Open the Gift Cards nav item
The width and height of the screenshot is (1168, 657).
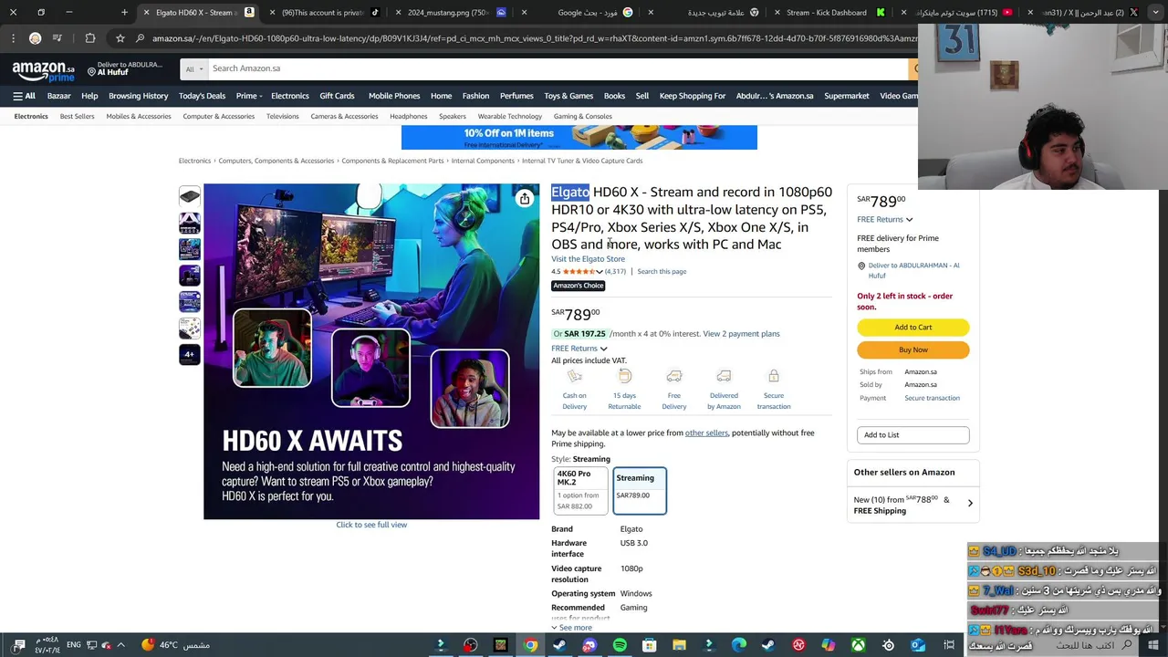coord(337,96)
